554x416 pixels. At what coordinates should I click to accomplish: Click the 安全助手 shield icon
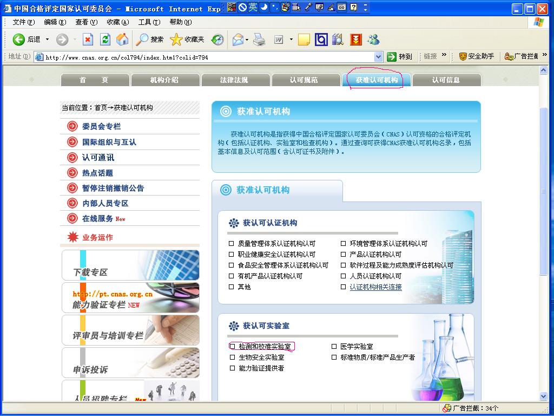point(463,56)
